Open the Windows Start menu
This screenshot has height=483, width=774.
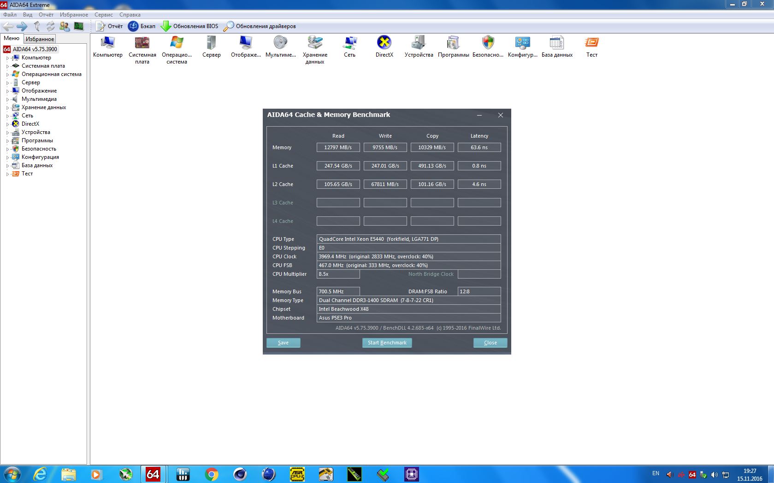click(x=12, y=474)
